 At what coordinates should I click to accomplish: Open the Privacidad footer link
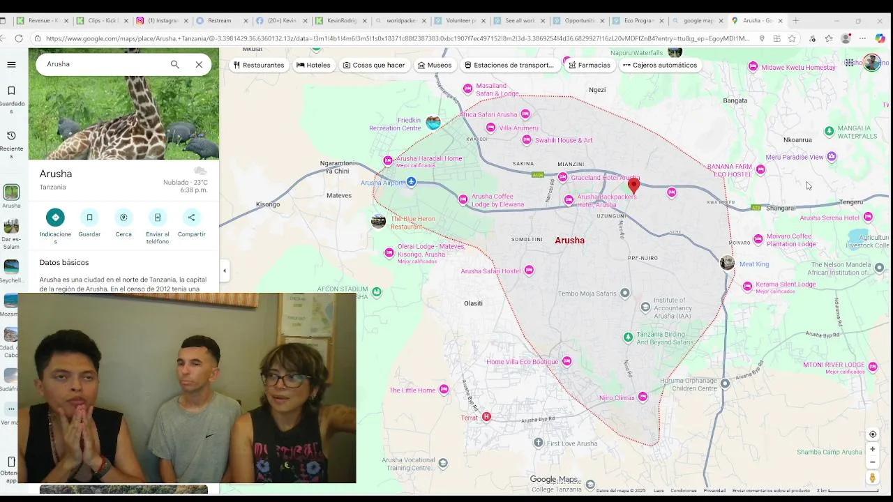714,491
